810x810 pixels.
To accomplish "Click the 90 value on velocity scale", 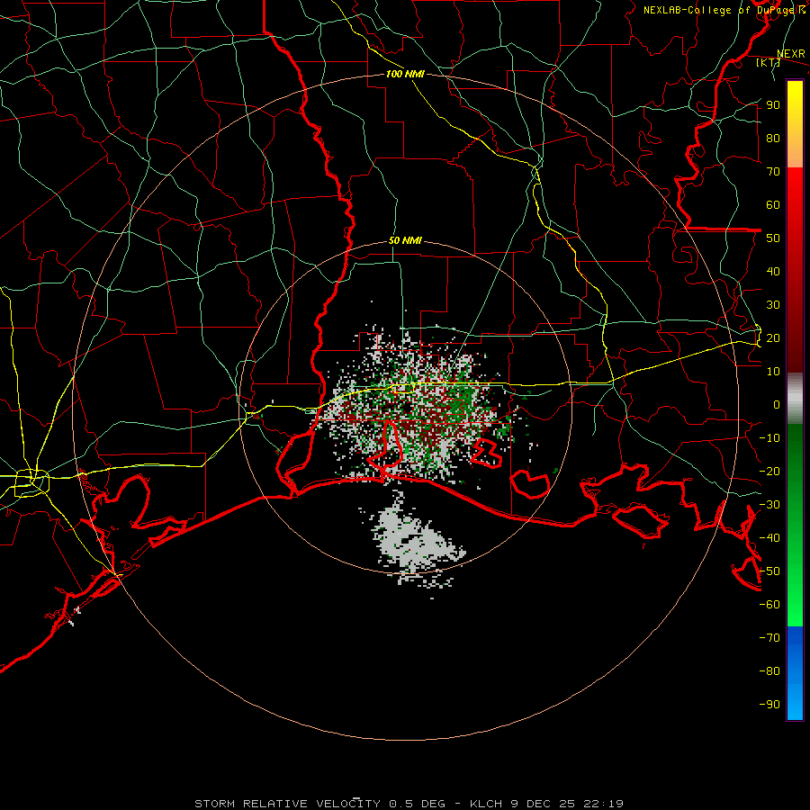I will click(x=773, y=105).
